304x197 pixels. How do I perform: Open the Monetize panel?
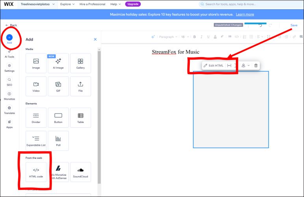pos(9,96)
